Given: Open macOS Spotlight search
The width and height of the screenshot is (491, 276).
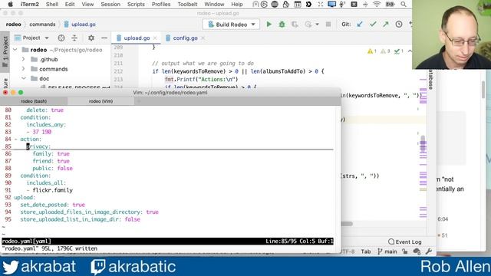Looking at the screenshot, I should click(404, 5).
